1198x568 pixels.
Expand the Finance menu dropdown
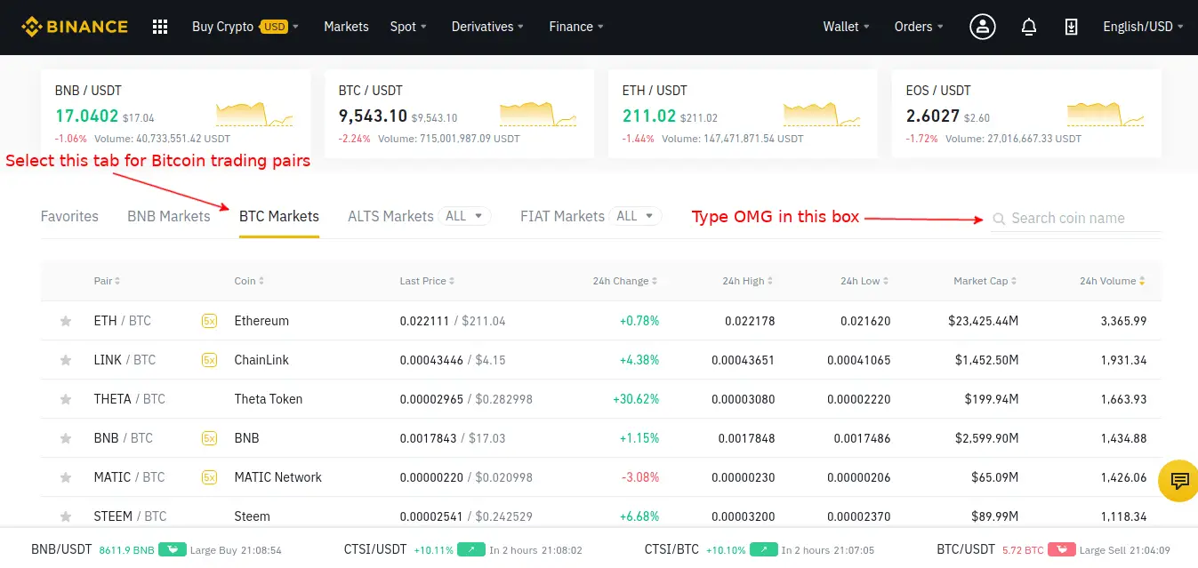pos(576,27)
